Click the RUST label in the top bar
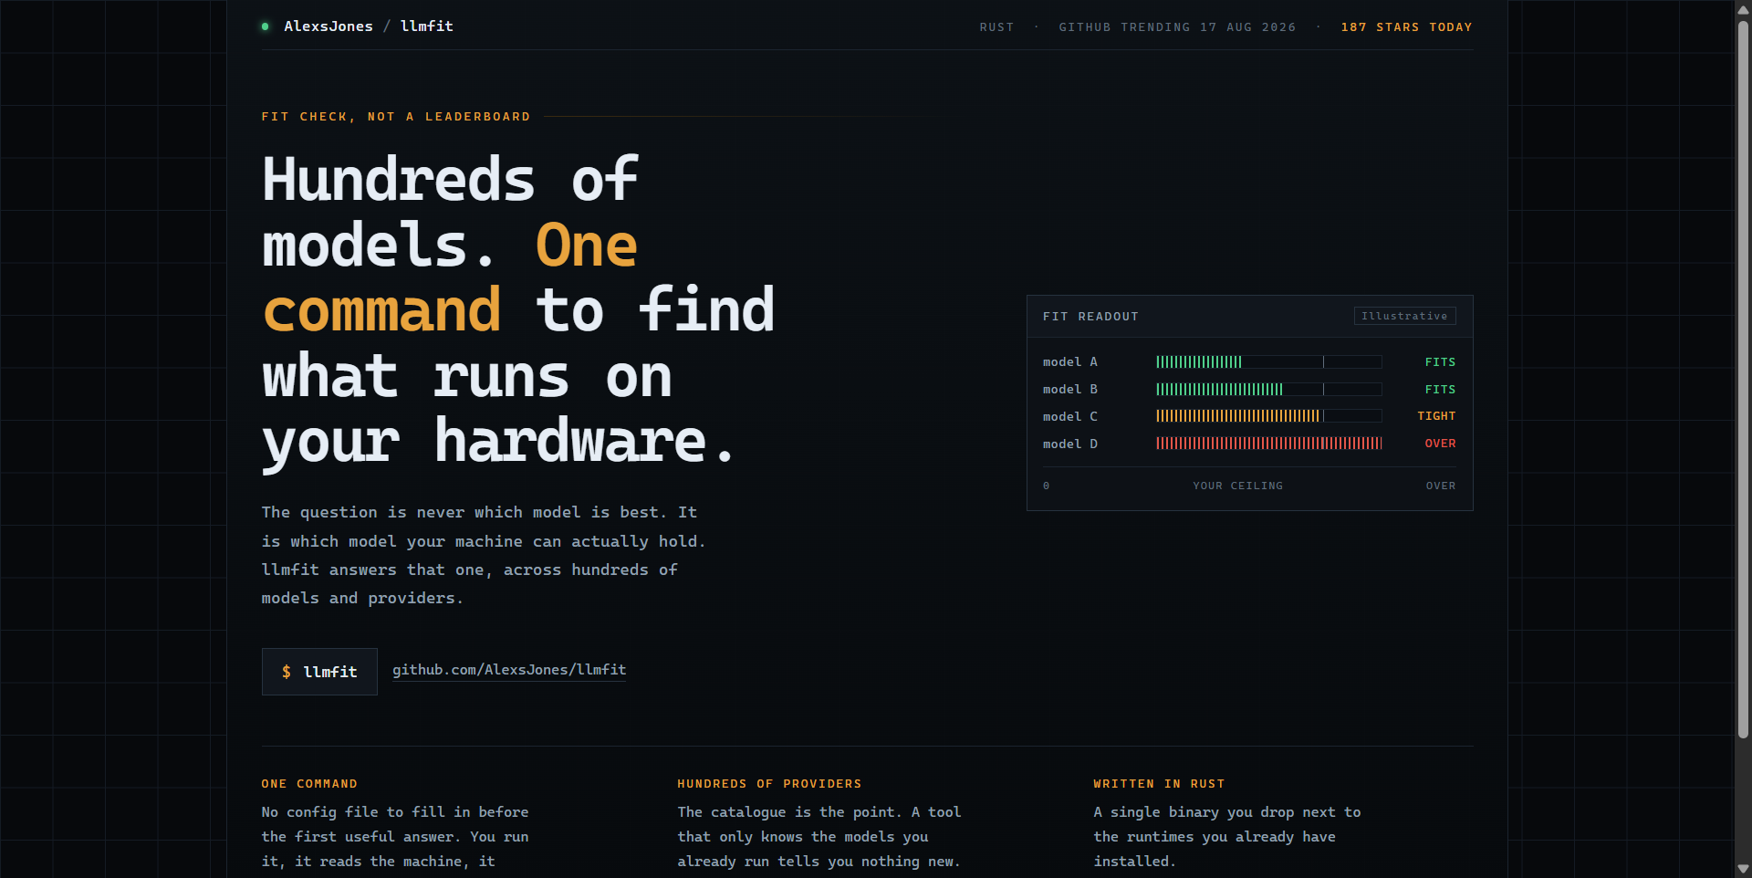The image size is (1752, 878). click(x=996, y=27)
